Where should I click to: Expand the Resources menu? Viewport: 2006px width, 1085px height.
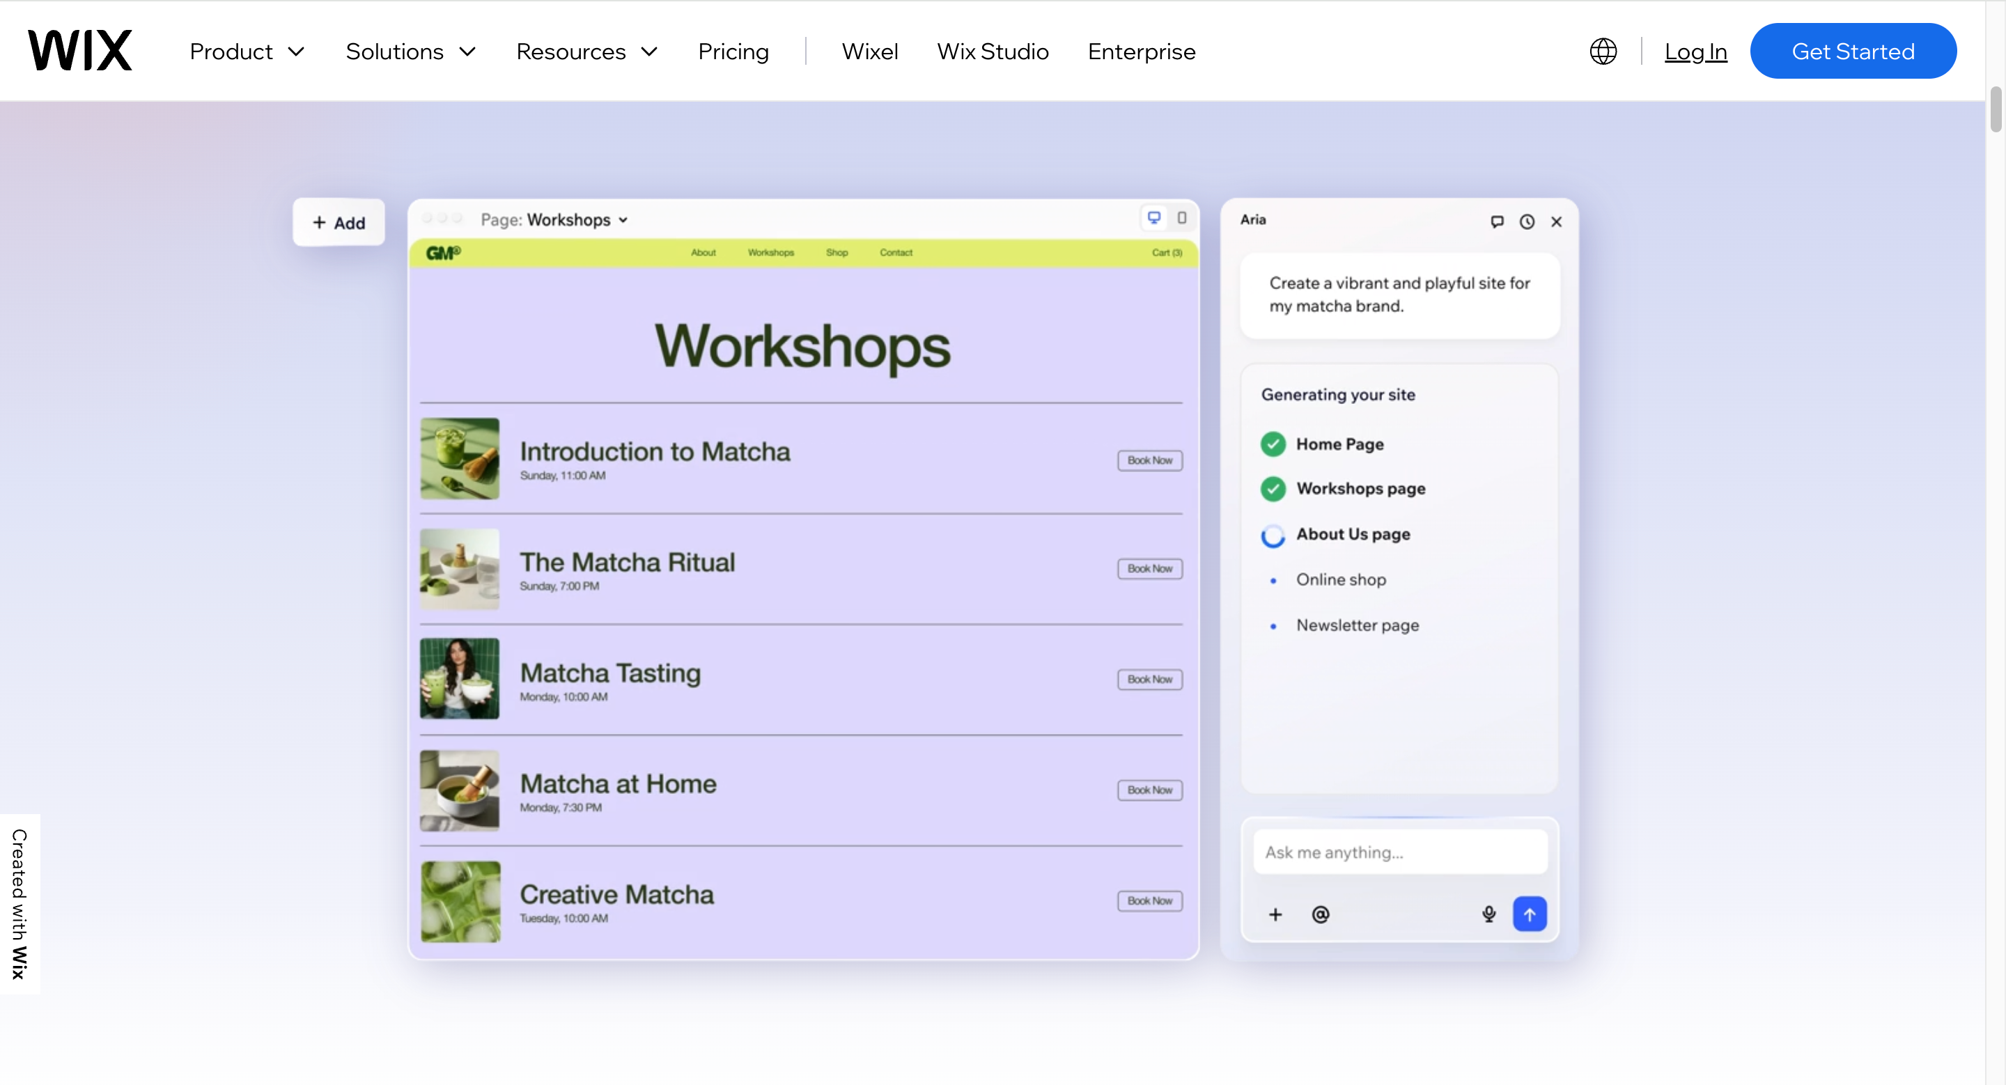coord(587,52)
